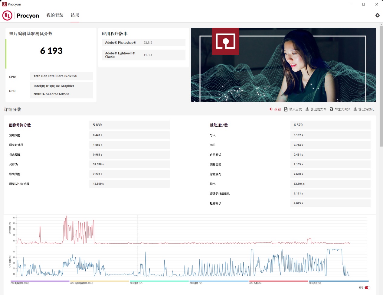Screen dimensions: 383x295
Task: Toggle CPU 温度 legend series
Action: (x=136, y=283)
